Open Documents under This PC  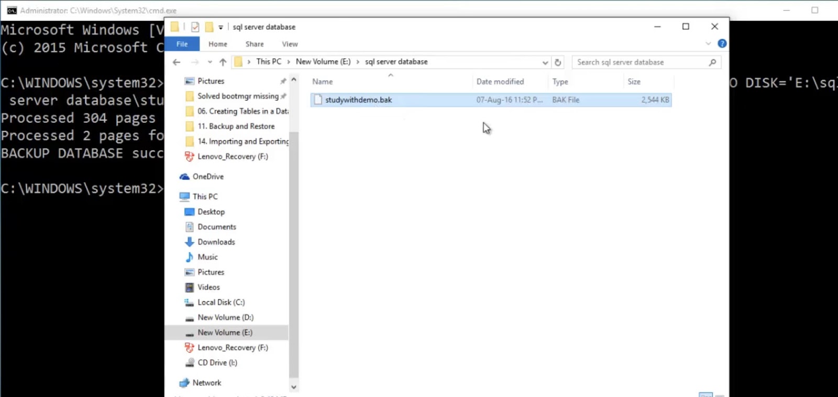pyautogui.click(x=217, y=227)
